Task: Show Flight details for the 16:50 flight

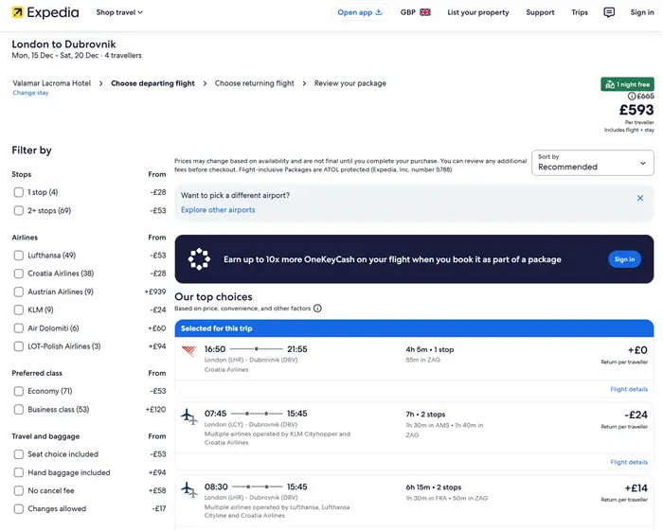Action: coord(629,389)
